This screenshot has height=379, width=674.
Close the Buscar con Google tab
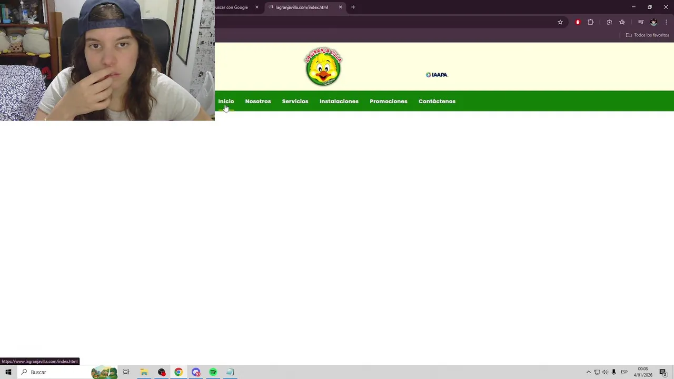coord(257,7)
